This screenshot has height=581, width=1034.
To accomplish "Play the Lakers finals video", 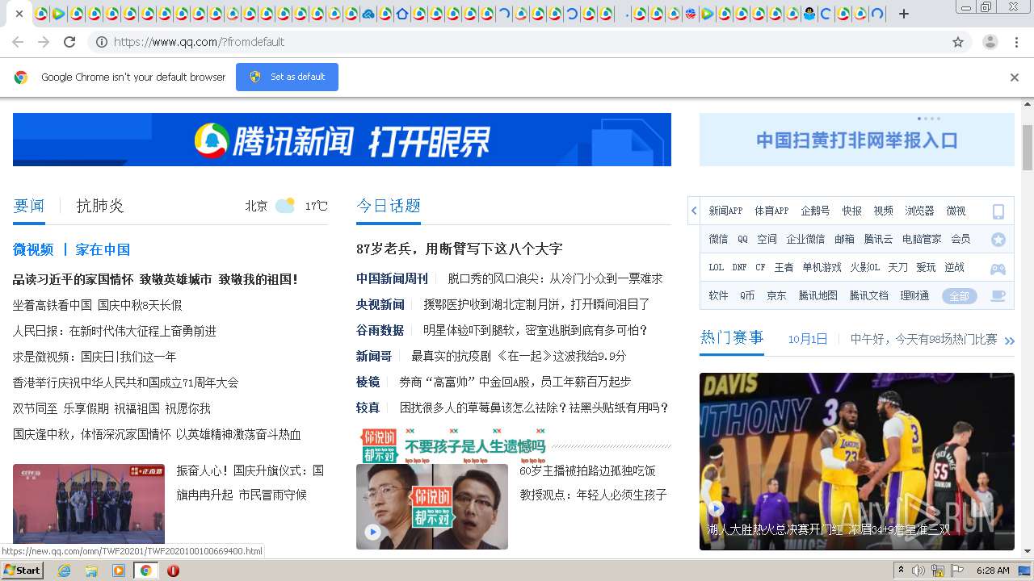I will point(716,509).
